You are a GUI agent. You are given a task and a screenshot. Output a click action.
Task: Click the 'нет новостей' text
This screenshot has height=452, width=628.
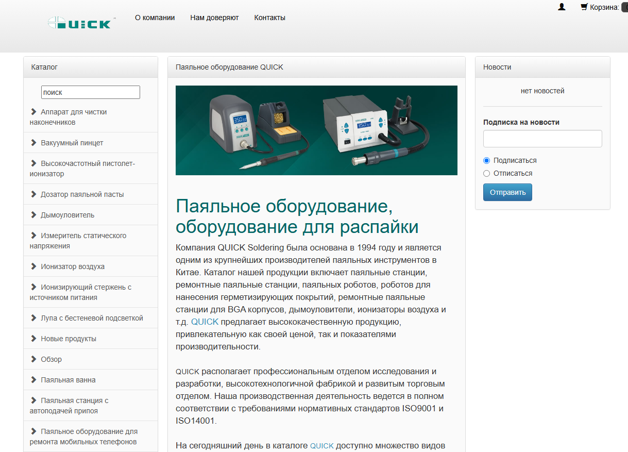point(542,91)
